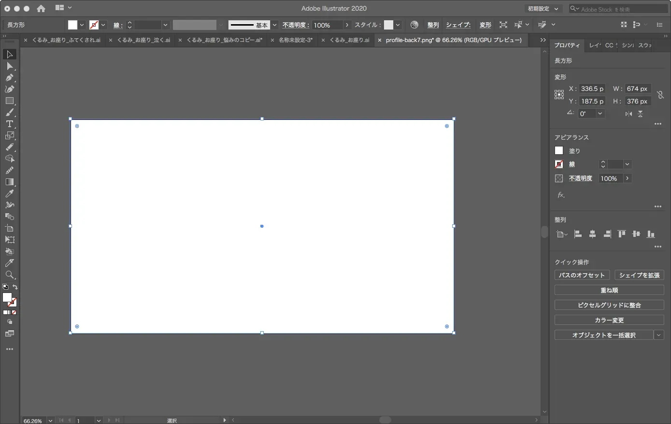Select the Paintbrush tool

[9, 112]
